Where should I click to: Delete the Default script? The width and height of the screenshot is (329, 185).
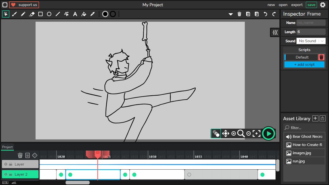(x=321, y=57)
